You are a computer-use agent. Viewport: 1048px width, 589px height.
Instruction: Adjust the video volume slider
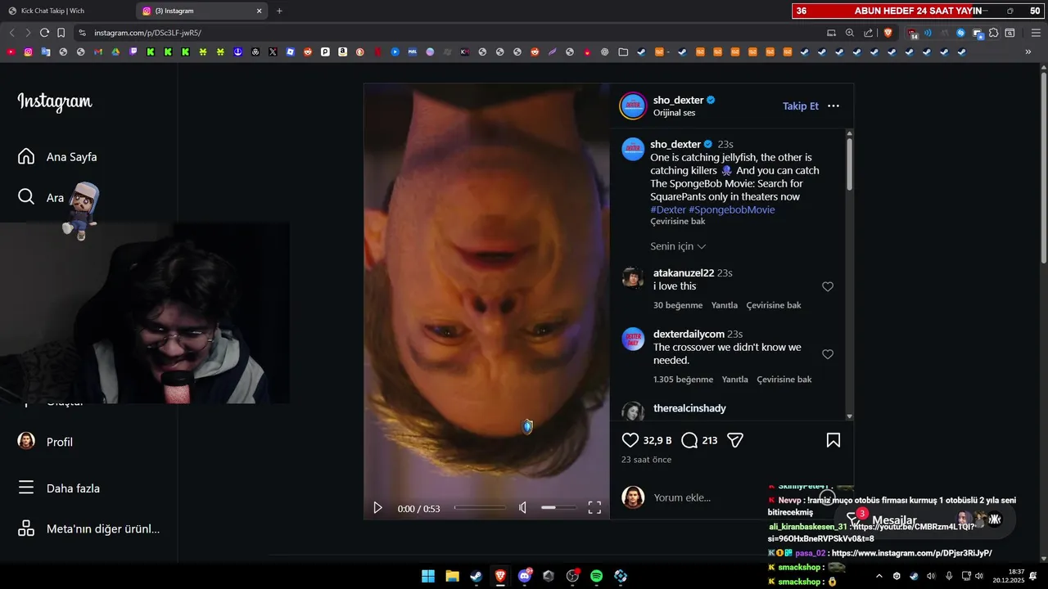tap(558, 508)
